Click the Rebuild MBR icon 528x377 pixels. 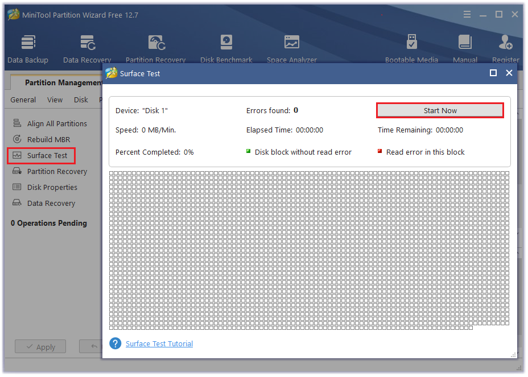point(17,139)
